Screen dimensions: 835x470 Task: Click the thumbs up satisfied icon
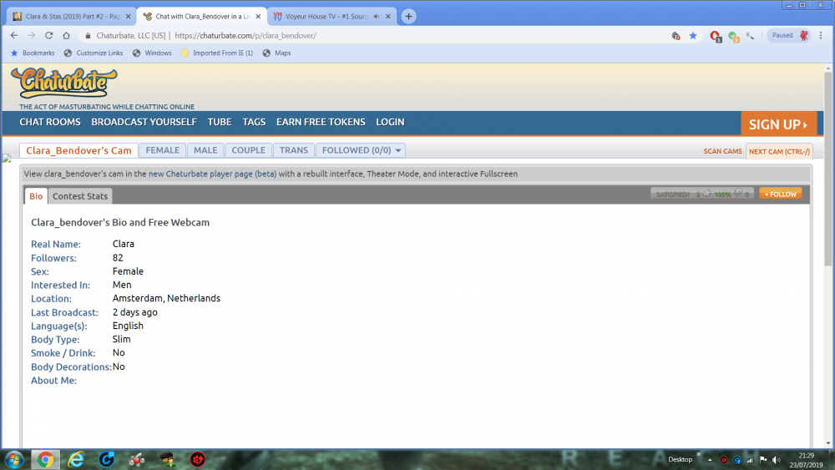[x=706, y=194]
